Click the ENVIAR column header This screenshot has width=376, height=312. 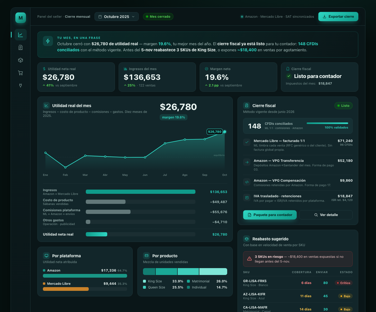point(322,272)
